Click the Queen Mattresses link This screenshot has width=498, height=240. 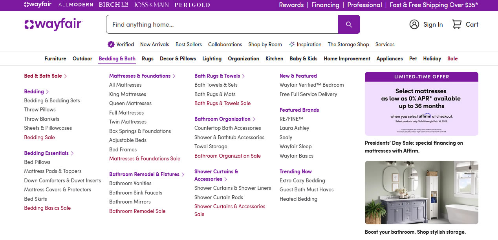(130, 103)
